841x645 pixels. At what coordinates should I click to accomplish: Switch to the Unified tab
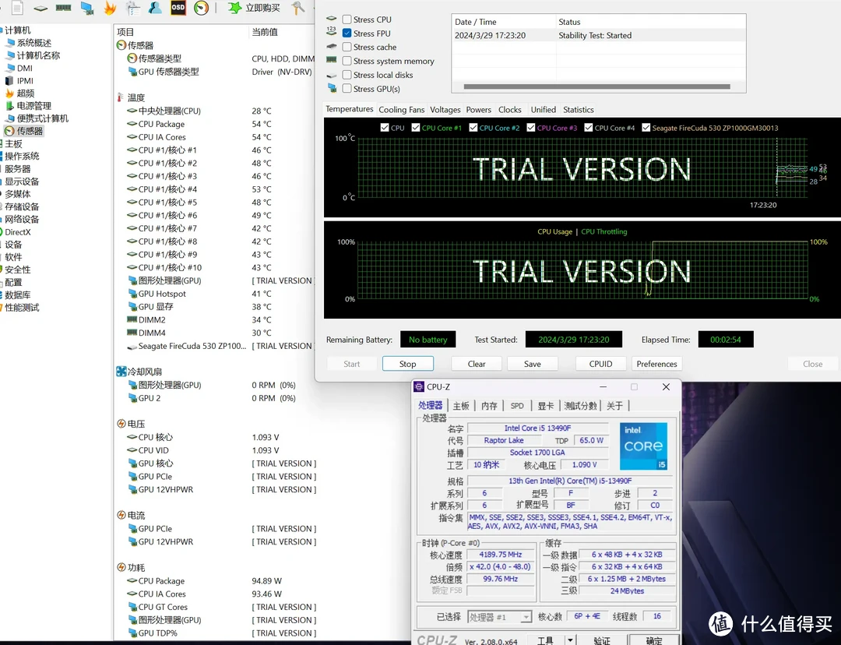tap(544, 110)
